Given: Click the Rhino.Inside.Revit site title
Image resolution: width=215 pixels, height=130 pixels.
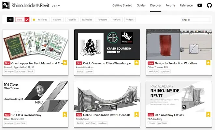Looking at the screenshot, I should [x=30, y=5].
